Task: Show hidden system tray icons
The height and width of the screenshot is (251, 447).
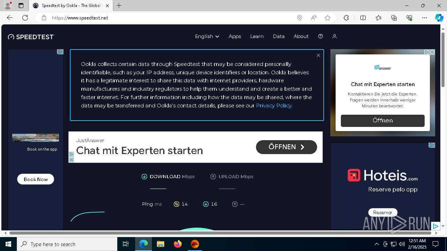Action: 376,244
